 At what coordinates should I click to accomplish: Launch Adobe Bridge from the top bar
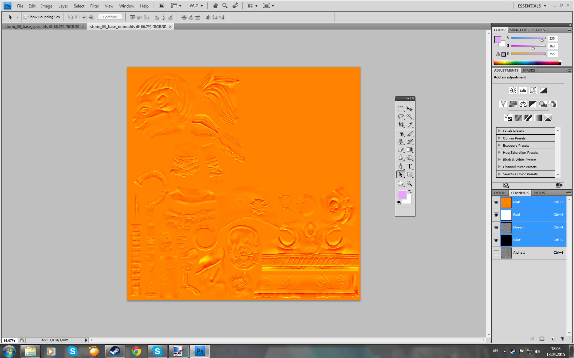coord(162,6)
